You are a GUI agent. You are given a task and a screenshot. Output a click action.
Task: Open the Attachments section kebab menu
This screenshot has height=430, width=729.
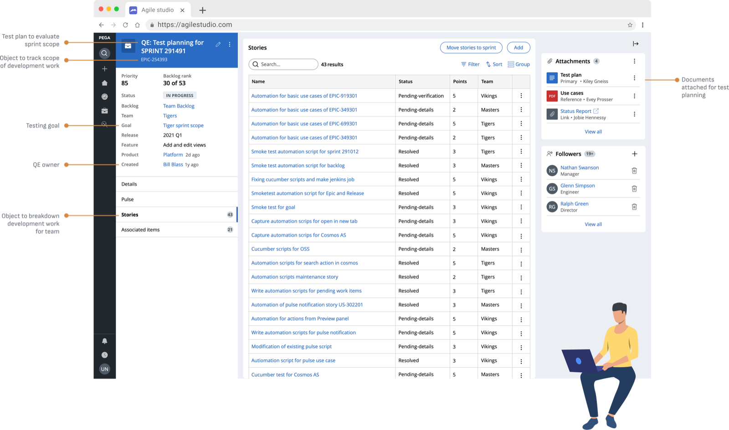(x=634, y=61)
